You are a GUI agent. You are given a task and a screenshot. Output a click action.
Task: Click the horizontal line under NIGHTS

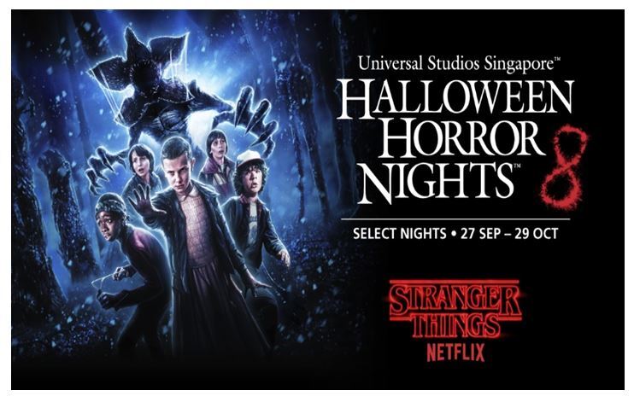(455, 219)
